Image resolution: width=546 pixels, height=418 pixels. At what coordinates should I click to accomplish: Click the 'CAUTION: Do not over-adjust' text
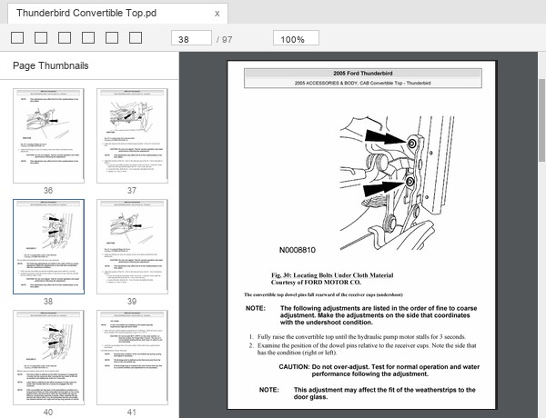(x=379, y=371)
